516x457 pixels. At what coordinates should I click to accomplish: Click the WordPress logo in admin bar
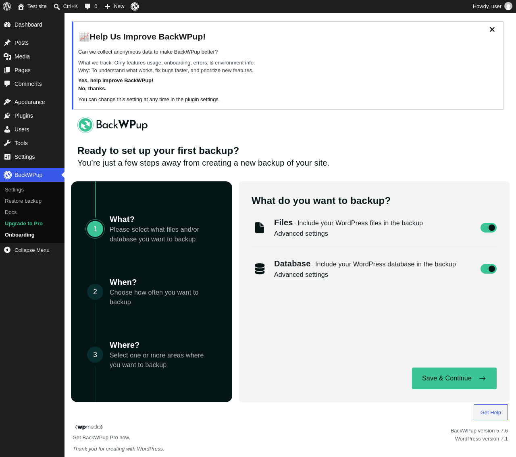click(7, 6)
